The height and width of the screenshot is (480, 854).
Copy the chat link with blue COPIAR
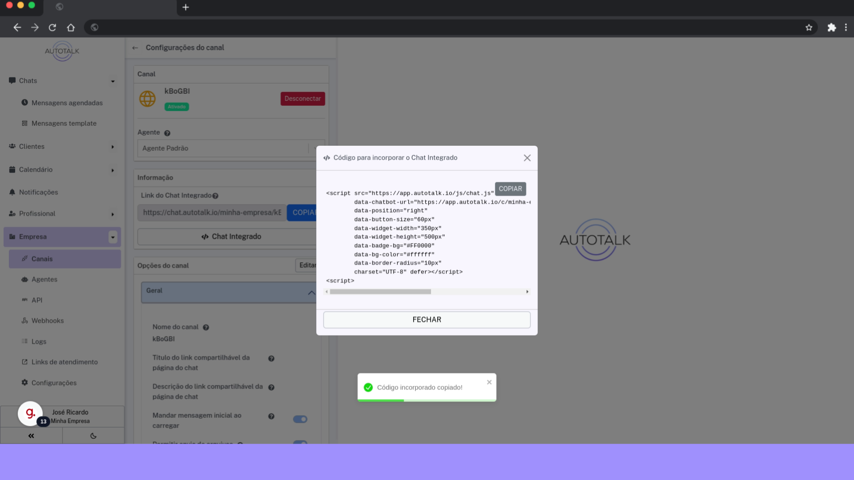pyautogui.click(x=302, y=212)
